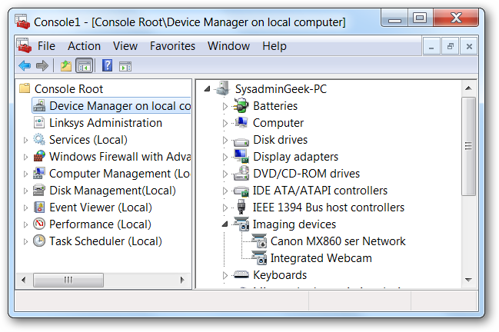Screen dimensions: 499x332
Task: Open the Favorites menu
Action: 172,46
